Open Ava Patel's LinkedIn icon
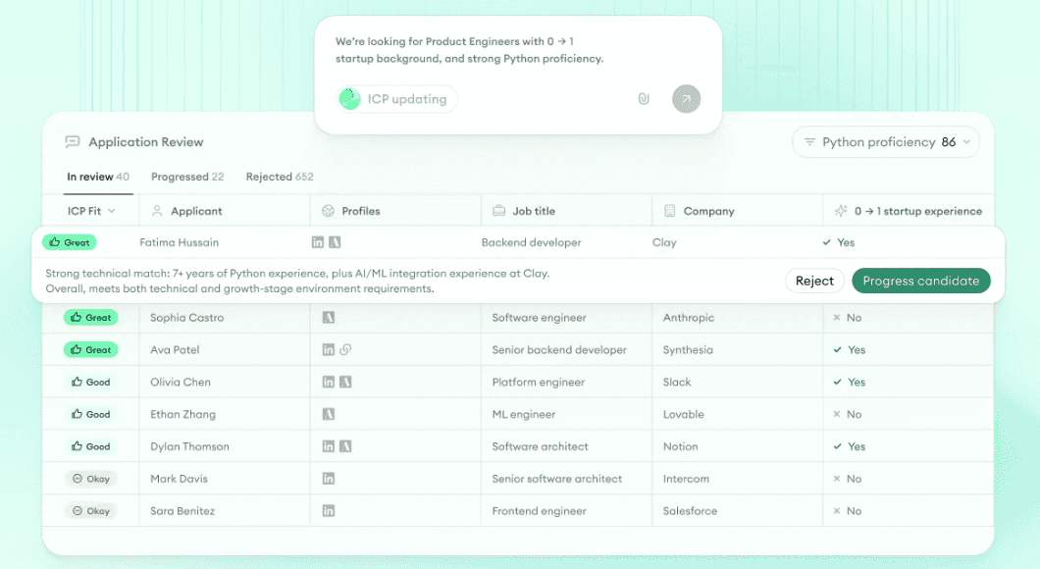Image resolution: width=1040 pixels, height=569 pixels. coord(329,349)
